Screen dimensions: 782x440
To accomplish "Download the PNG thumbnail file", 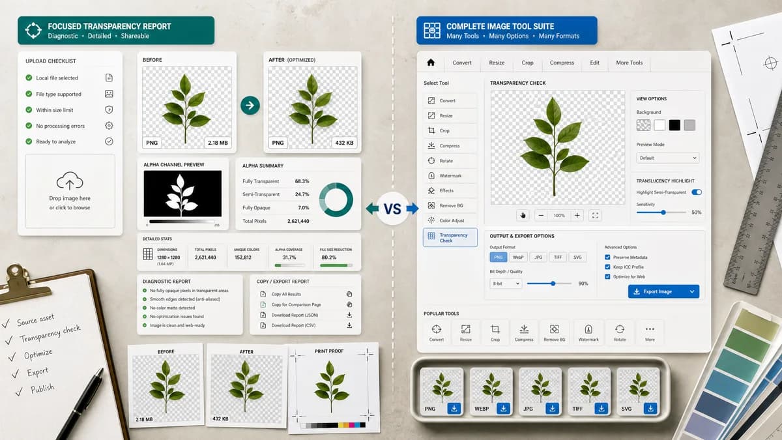I will click(x=454, y=409).
